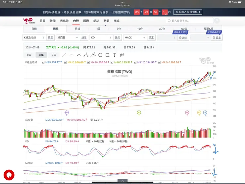Pick the rectangle shape drawing tool

pos(108,55)
